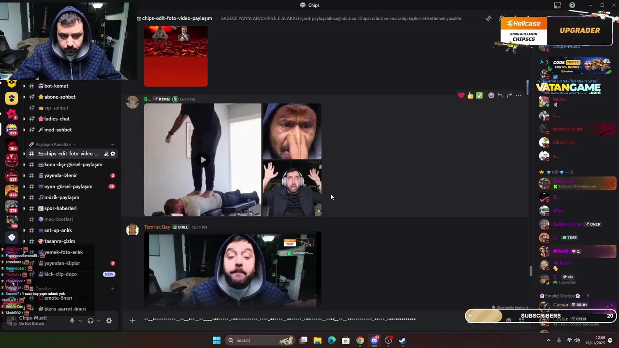The height and width of the screenshot is (348, 619).
Task: Click the plus button to attach a file
Action: (x=132, y=320)
